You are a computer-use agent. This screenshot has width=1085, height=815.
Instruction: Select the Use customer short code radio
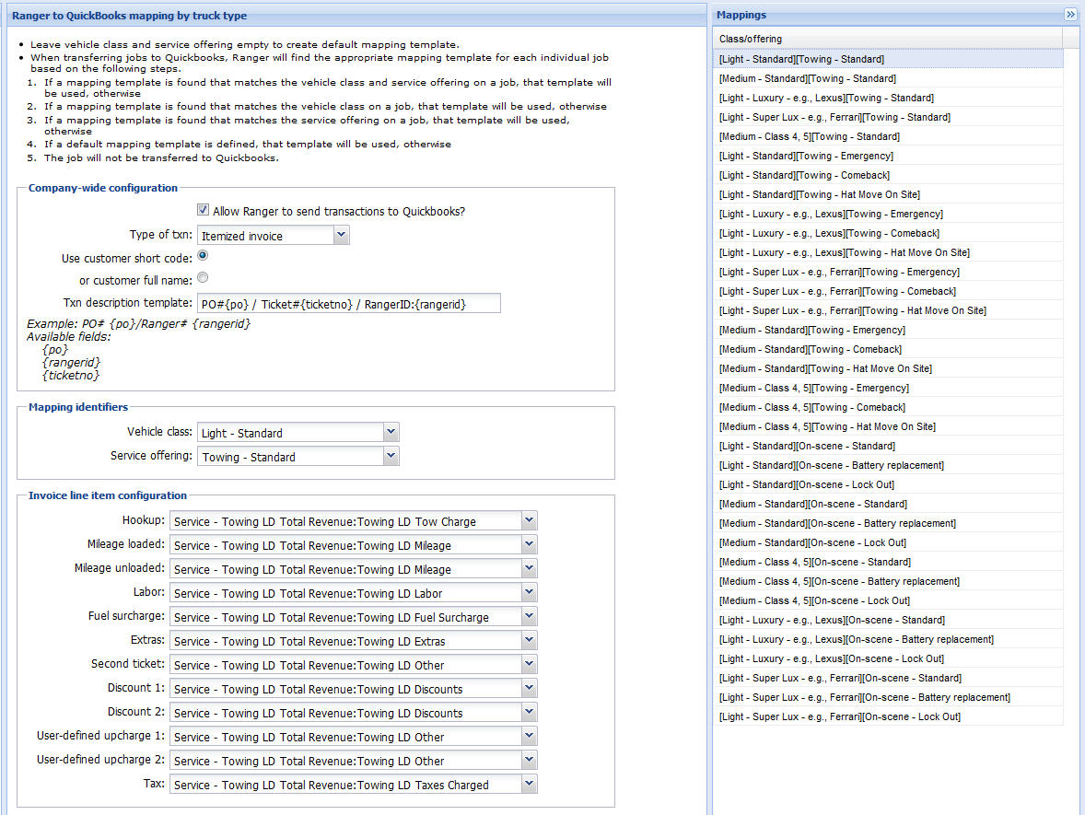tap(203, 256)
